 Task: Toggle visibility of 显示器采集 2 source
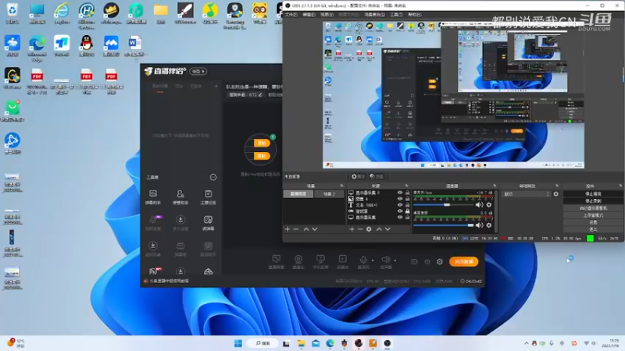[x=400, y=193]
